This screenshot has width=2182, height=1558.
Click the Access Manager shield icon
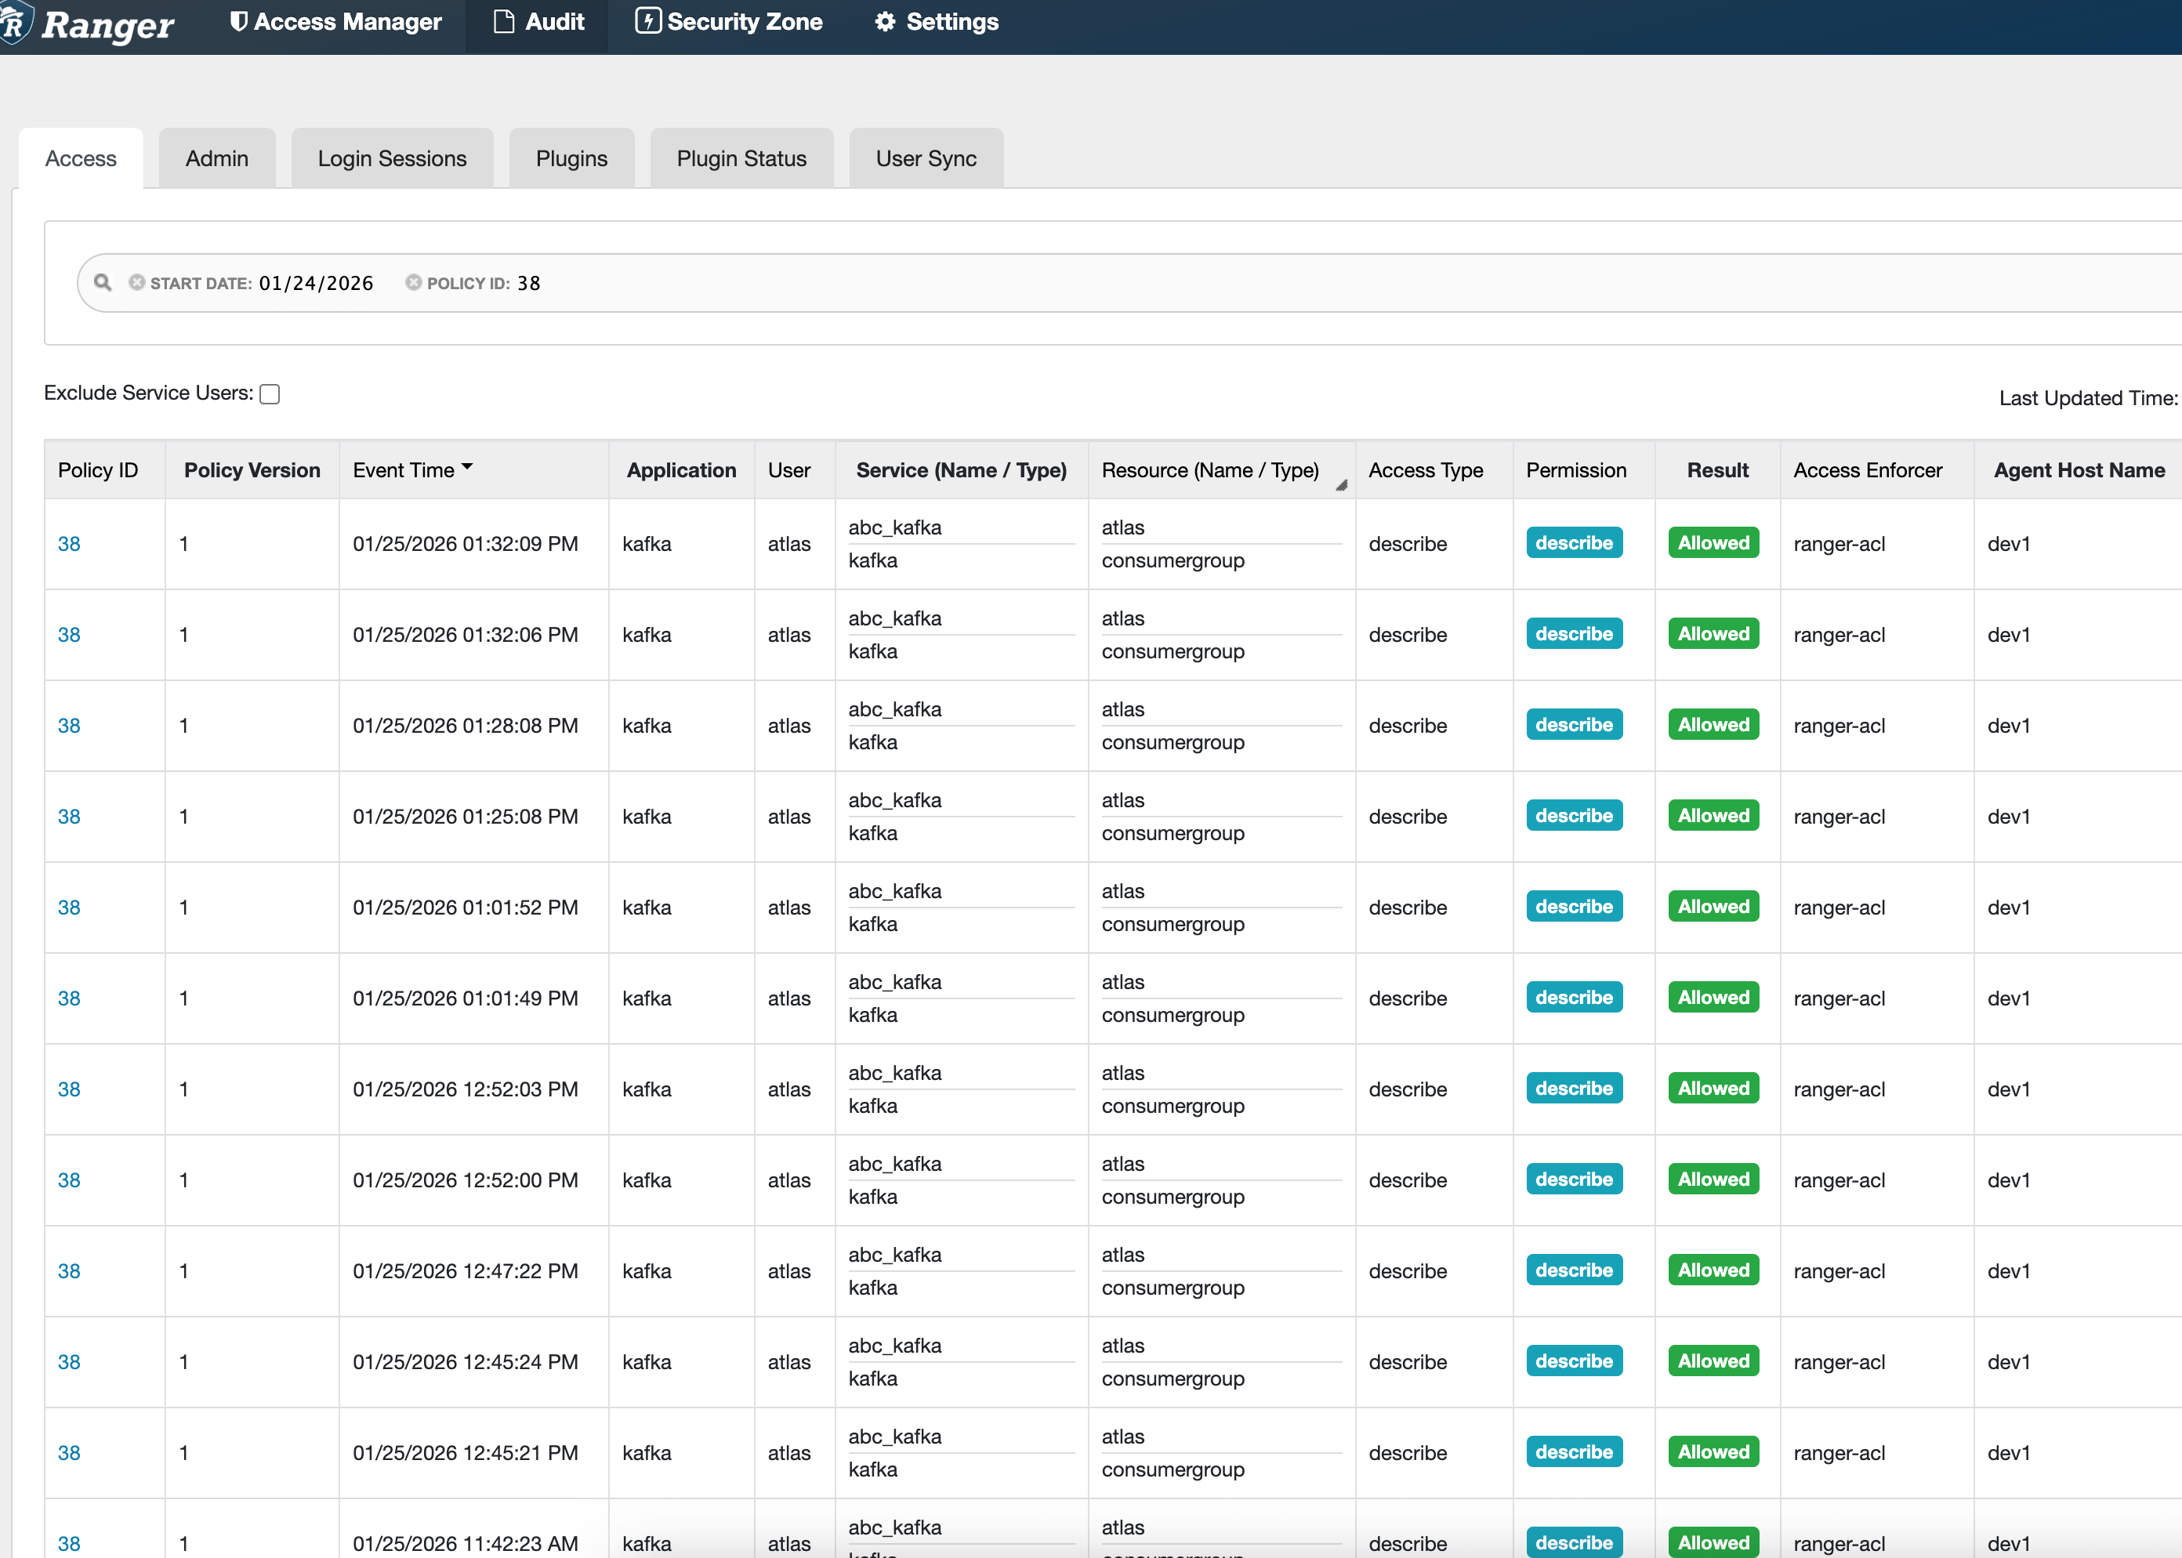(239, 21)
